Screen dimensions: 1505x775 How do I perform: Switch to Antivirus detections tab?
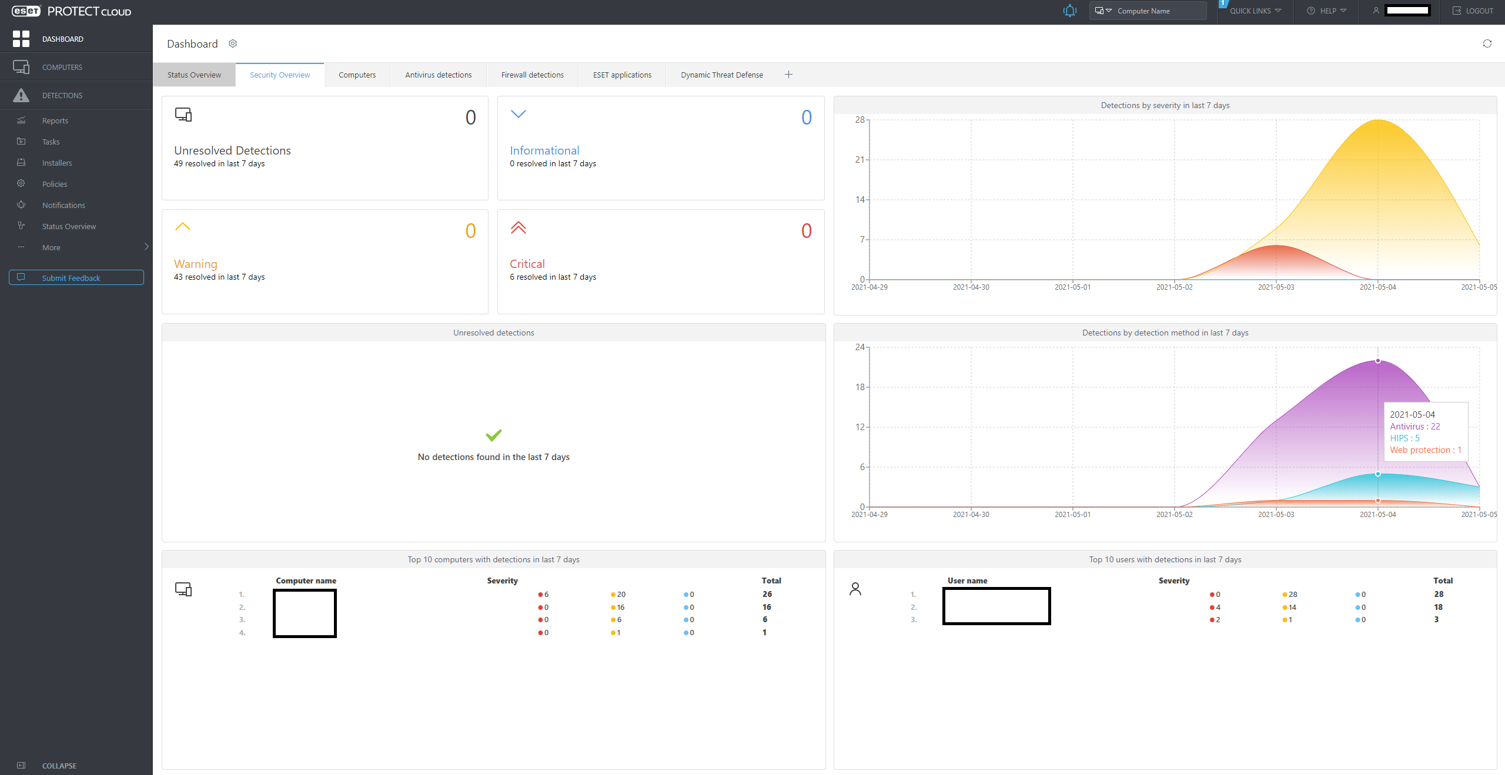coord(438,75)
